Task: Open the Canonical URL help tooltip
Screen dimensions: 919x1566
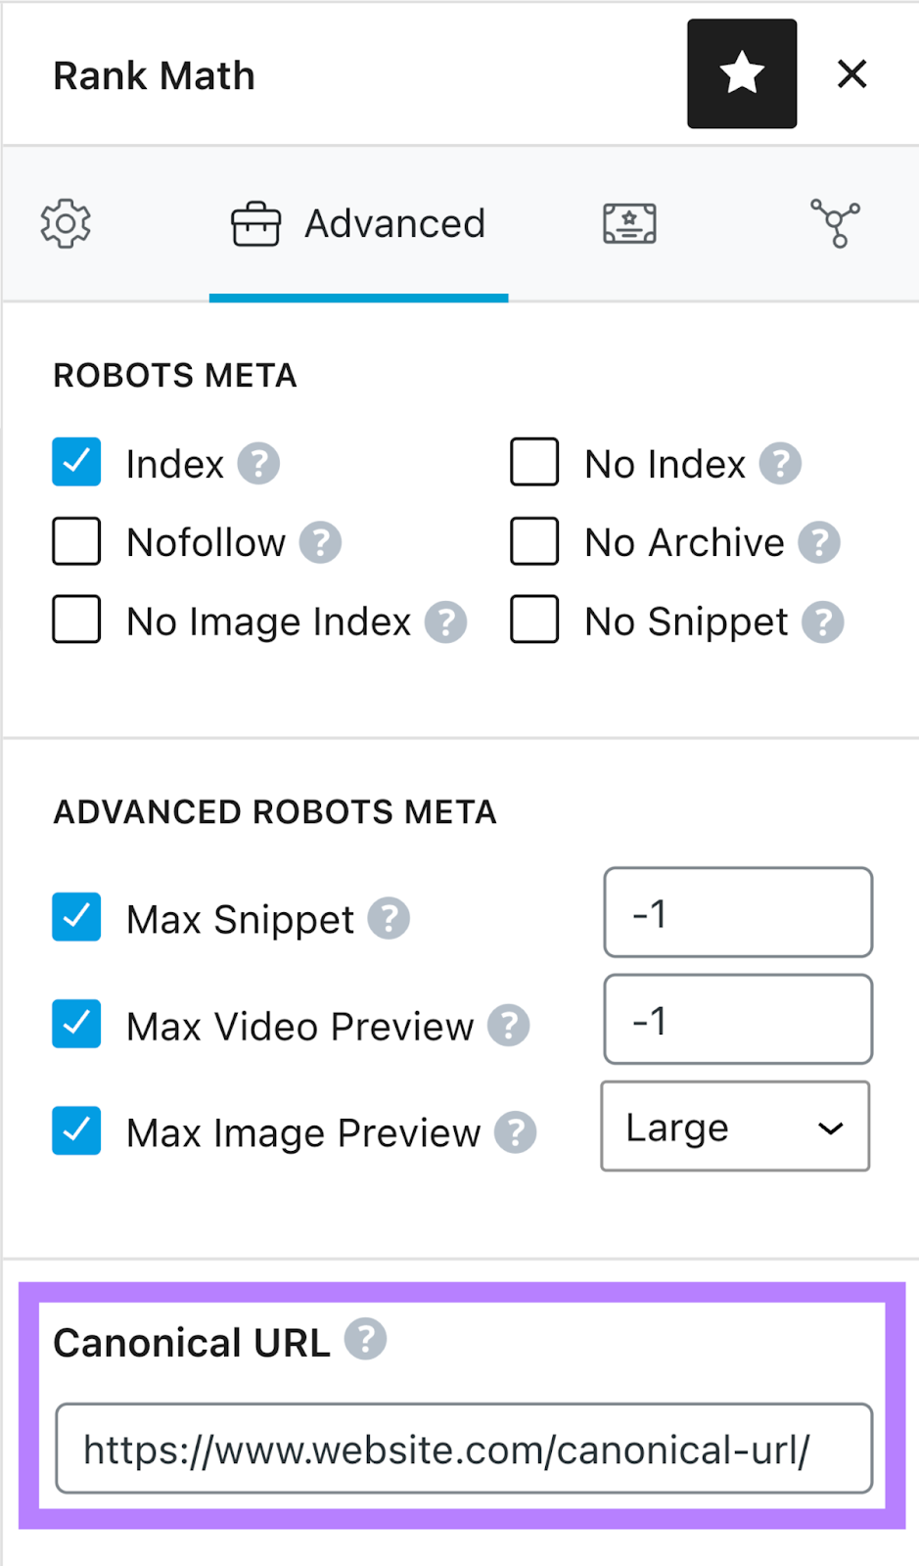Action: 366,1339
